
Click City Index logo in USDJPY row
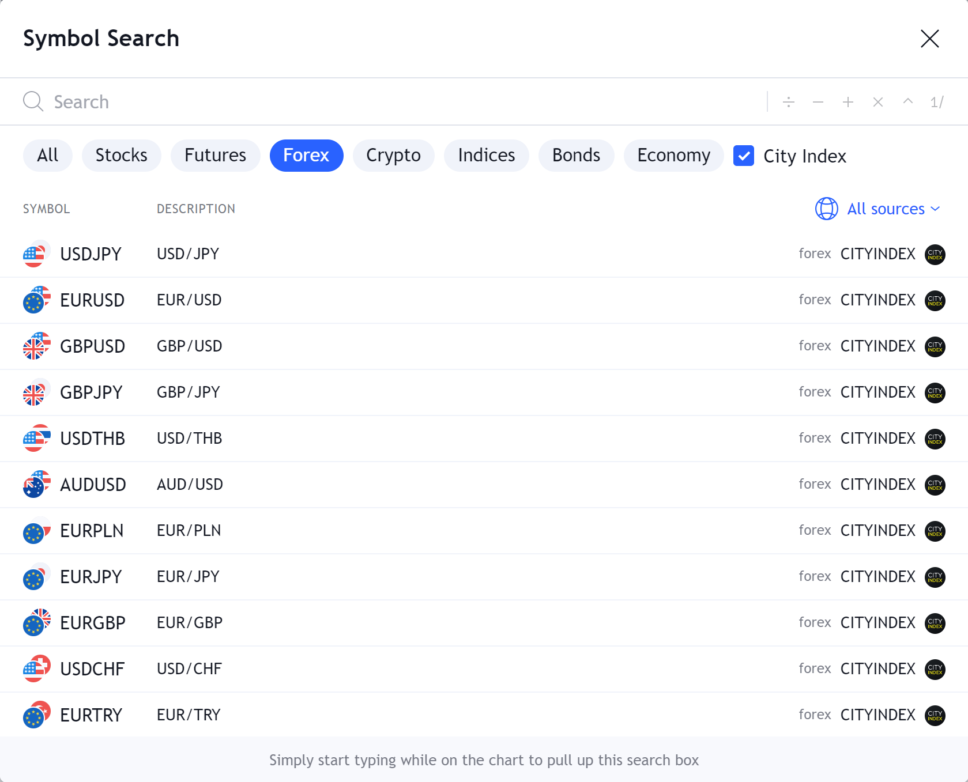935,254
